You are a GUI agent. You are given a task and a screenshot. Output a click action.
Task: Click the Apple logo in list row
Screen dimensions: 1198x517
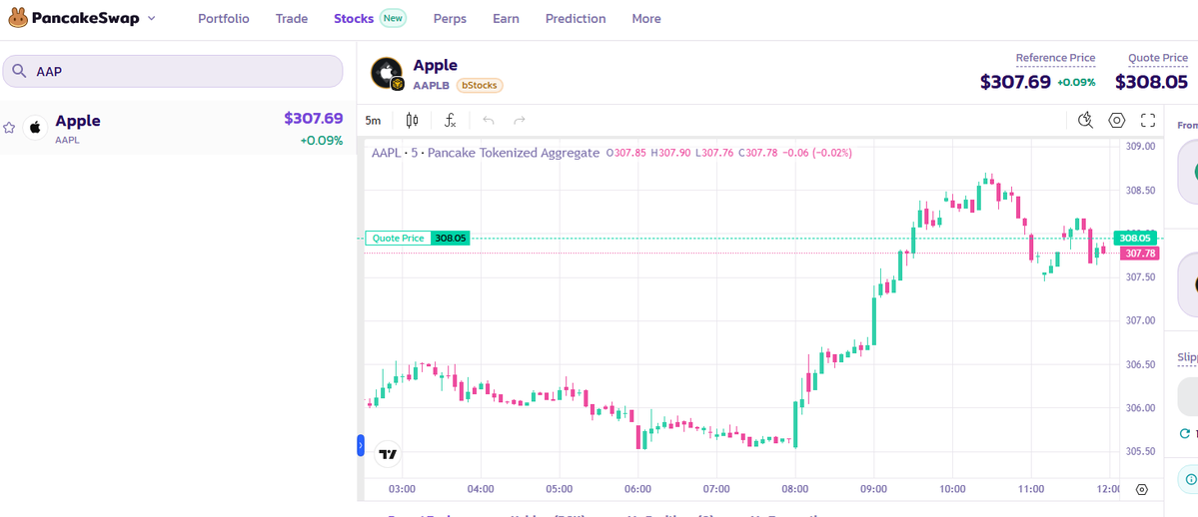coord(34,128)
